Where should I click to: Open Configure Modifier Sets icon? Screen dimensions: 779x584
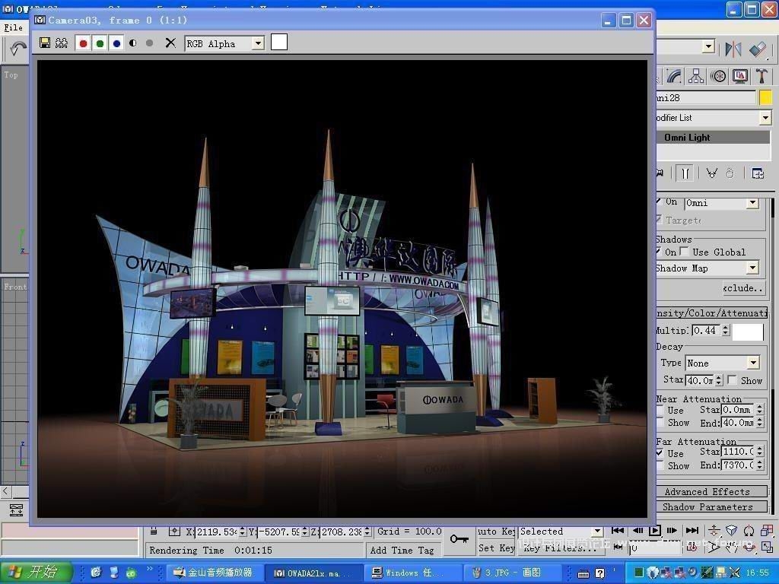[758, 173]
